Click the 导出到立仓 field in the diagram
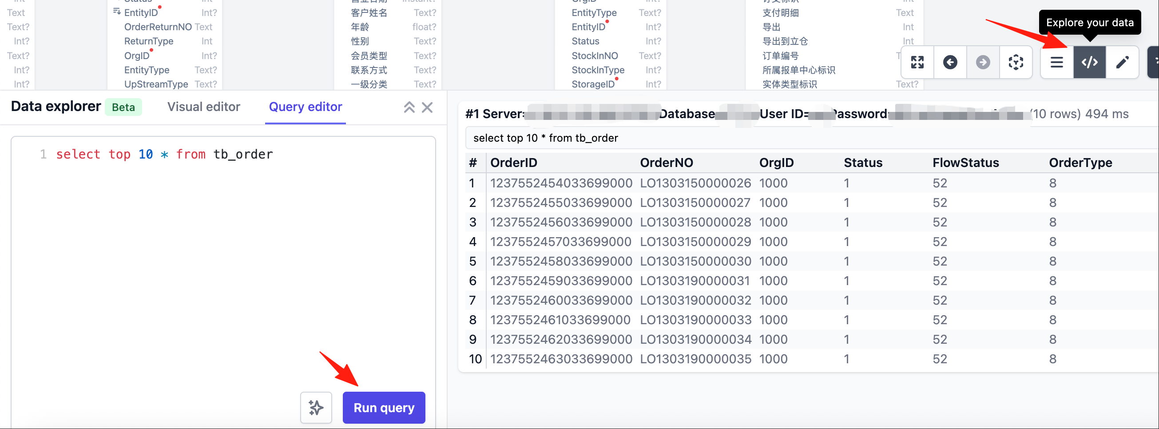This screenshot has width=1159, height=429. (785, 41)
